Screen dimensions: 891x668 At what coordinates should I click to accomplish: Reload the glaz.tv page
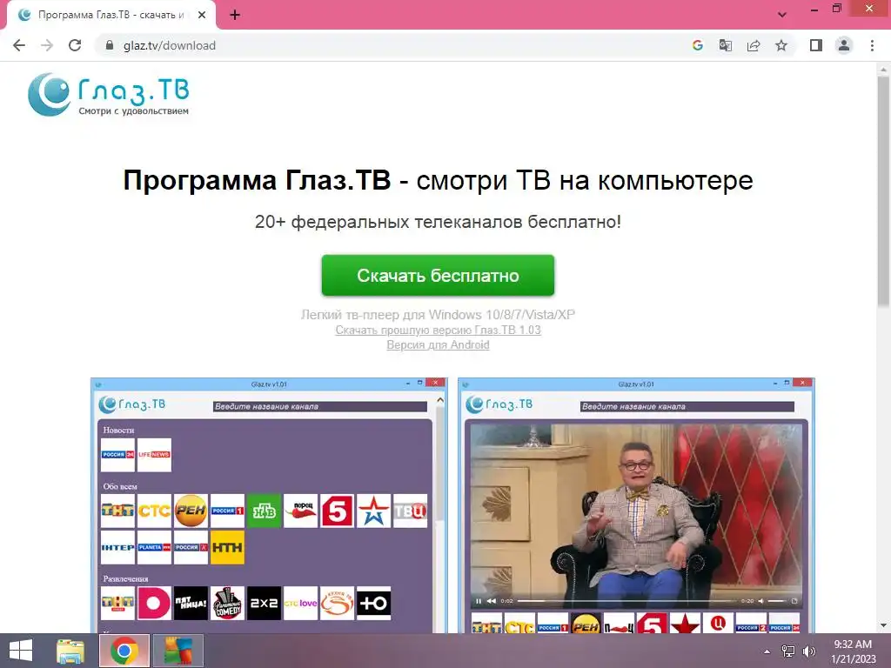pyautogui.click(x=75, y=45)
